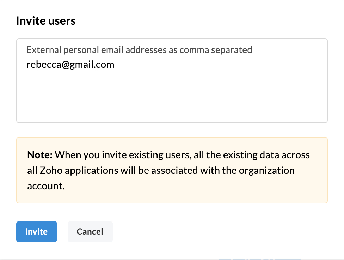Click the yellow Note information box
The image size is (344, 260).
coord(172,170)
